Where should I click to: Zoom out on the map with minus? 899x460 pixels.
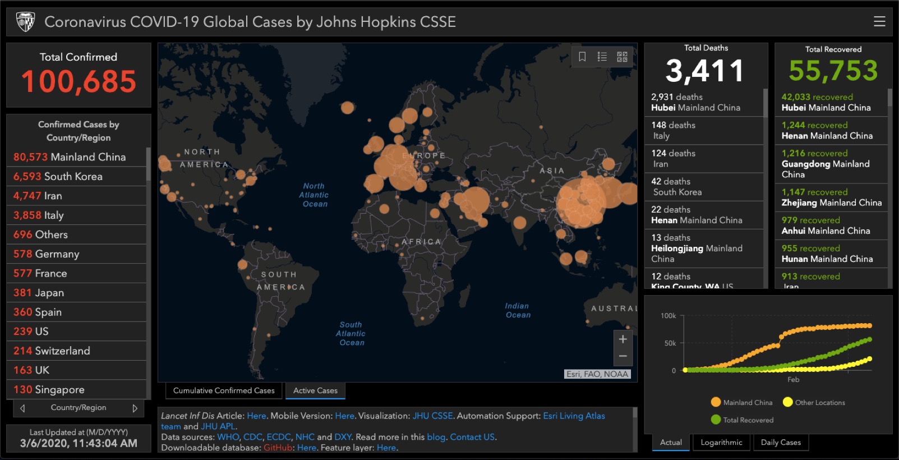[x=623, y=356]
